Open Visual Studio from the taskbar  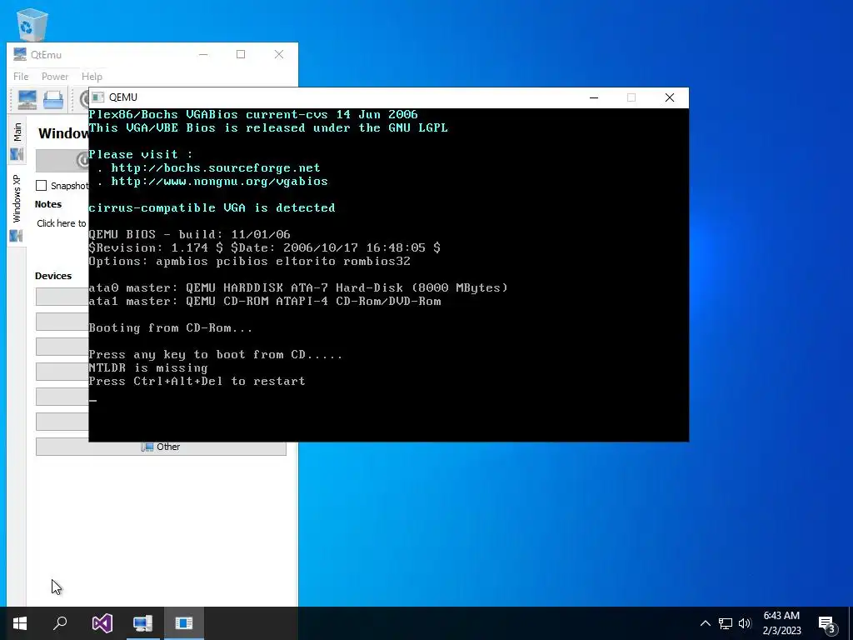coord(102,623)
